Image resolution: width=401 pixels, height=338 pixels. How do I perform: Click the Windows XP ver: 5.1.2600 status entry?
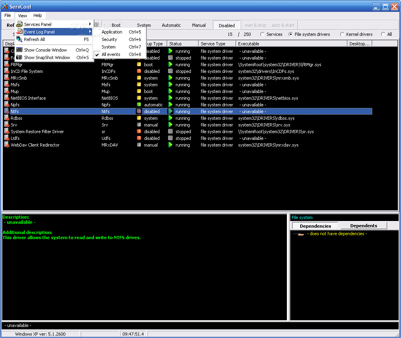tap(40, 334)
